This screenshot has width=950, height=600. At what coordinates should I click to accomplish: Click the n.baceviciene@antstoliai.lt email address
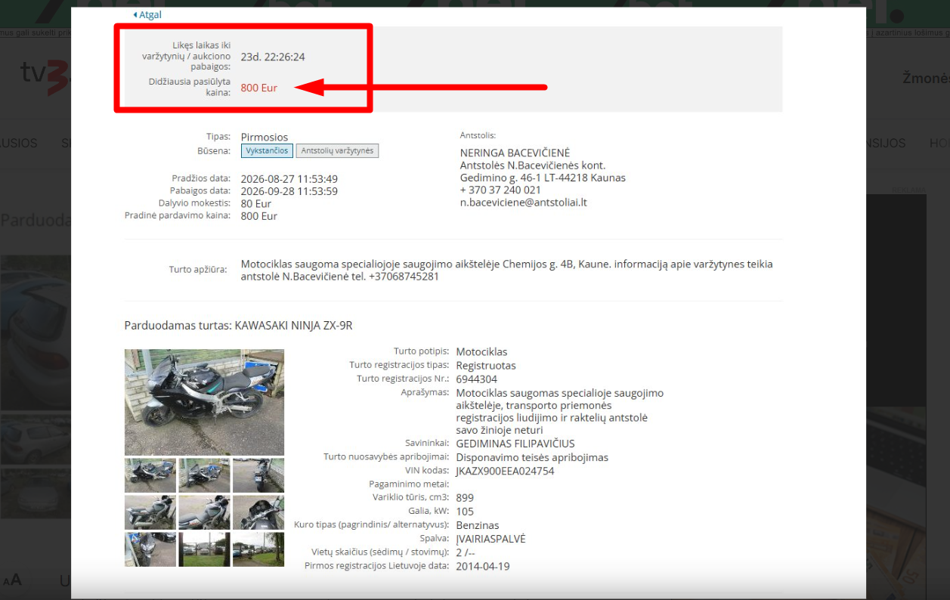click(x=524, y=203)
